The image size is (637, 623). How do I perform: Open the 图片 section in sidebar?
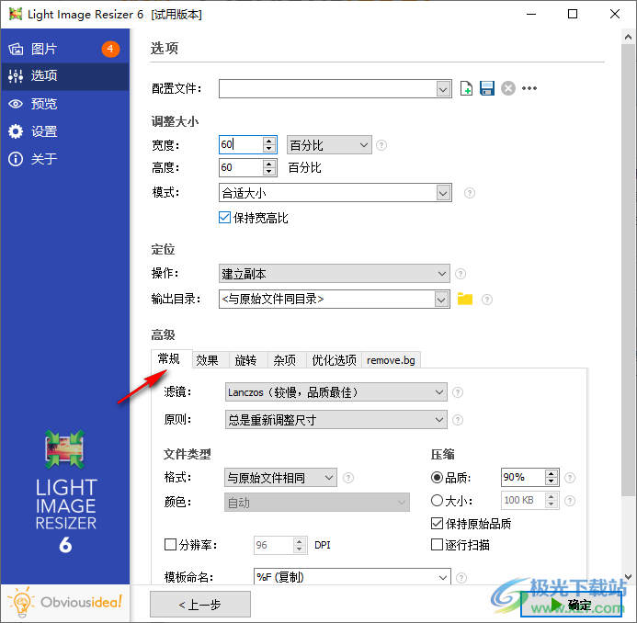pyautogui.click(x=65, y=49)
